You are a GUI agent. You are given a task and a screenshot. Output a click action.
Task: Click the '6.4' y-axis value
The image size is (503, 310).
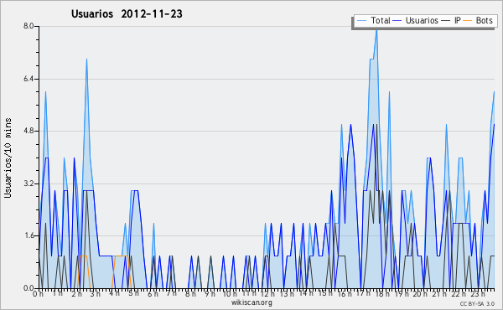pos(29,79)
